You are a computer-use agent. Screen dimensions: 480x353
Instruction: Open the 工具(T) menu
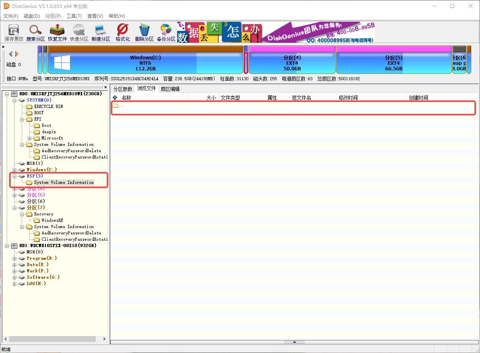pos(74,16)
